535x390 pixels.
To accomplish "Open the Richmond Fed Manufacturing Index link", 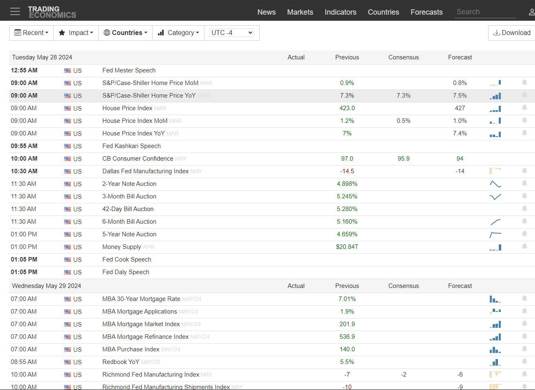I will [151, 375].
